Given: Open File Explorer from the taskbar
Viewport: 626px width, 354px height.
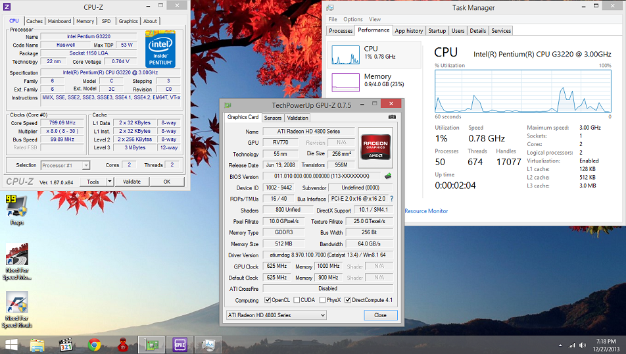Looking at the screenshot, I should [37, 345].
